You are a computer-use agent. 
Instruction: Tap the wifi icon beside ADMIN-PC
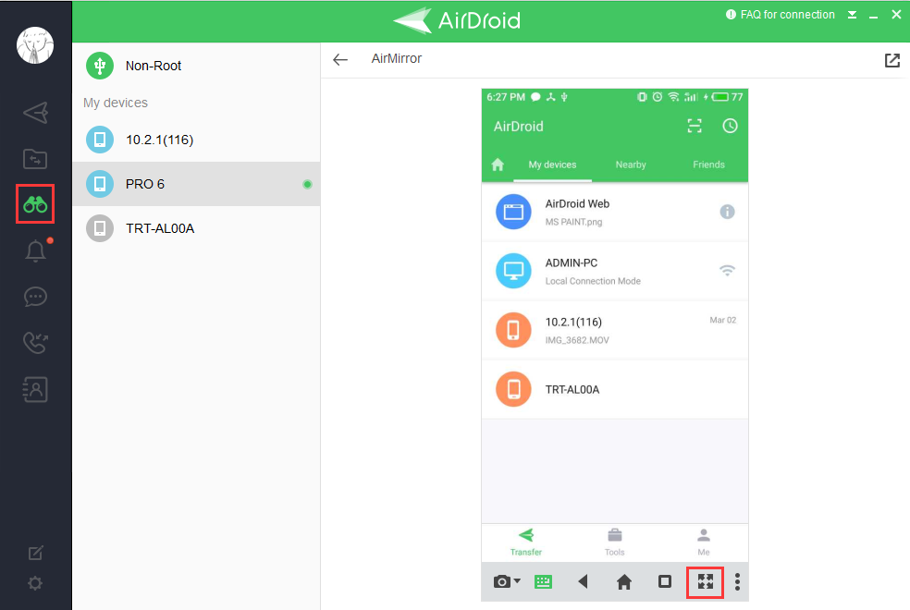point(727,271)
